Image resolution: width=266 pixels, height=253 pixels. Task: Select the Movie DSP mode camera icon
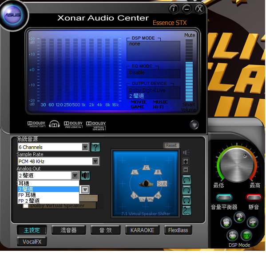[x=226, y=222]
